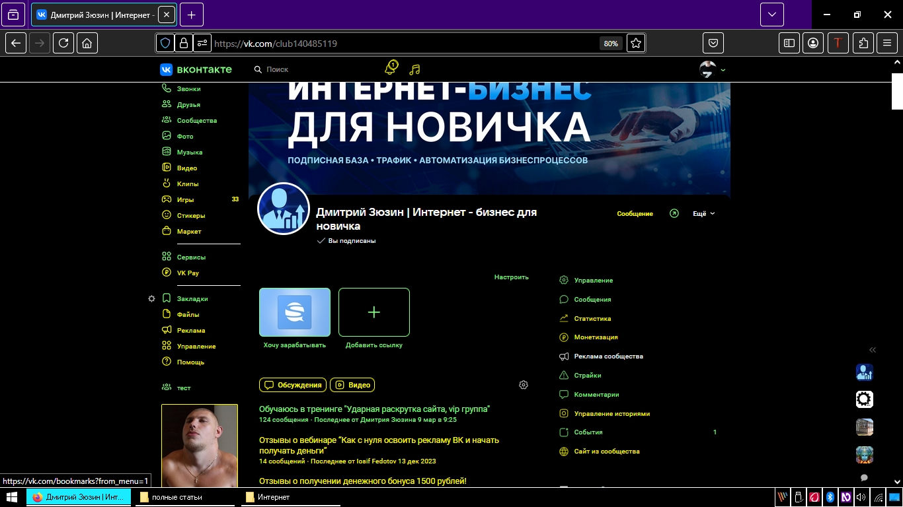Screen dimensions: 903x507
Task: Switch to the Обсуждения tab
Action: (293, 385)
